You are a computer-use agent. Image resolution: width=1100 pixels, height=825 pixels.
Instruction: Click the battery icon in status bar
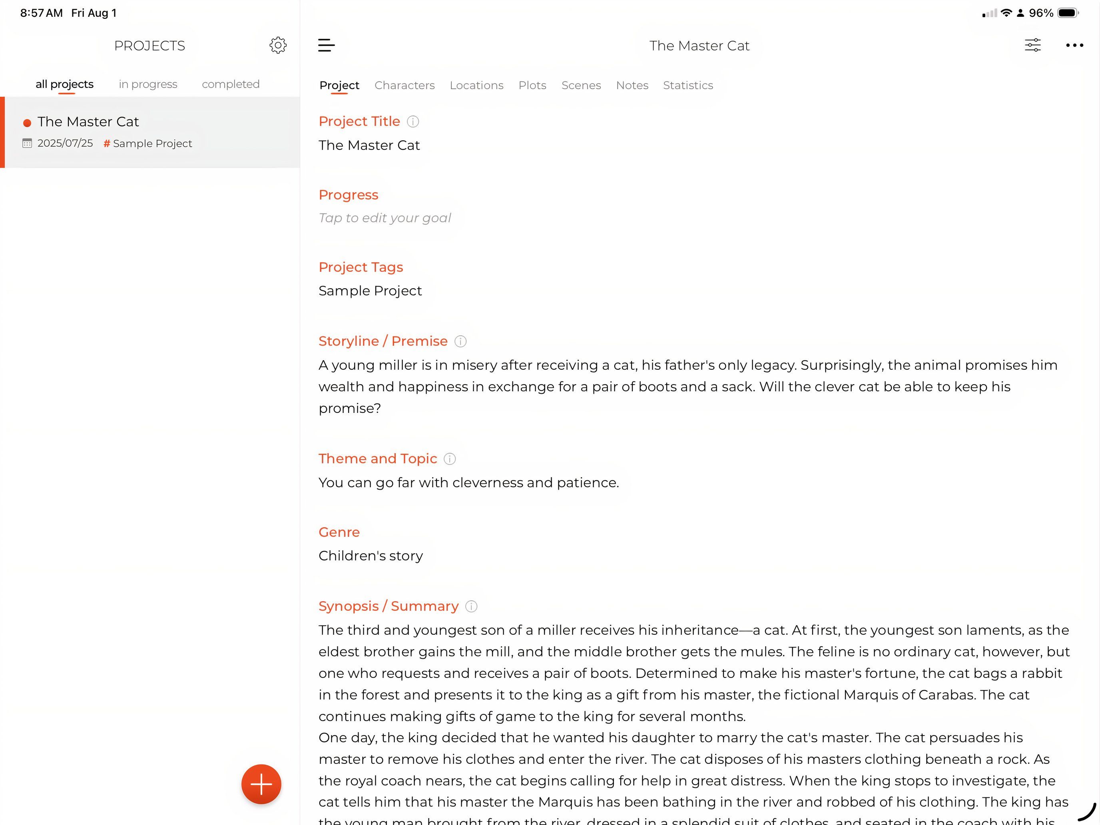[x=1068, y=13]
